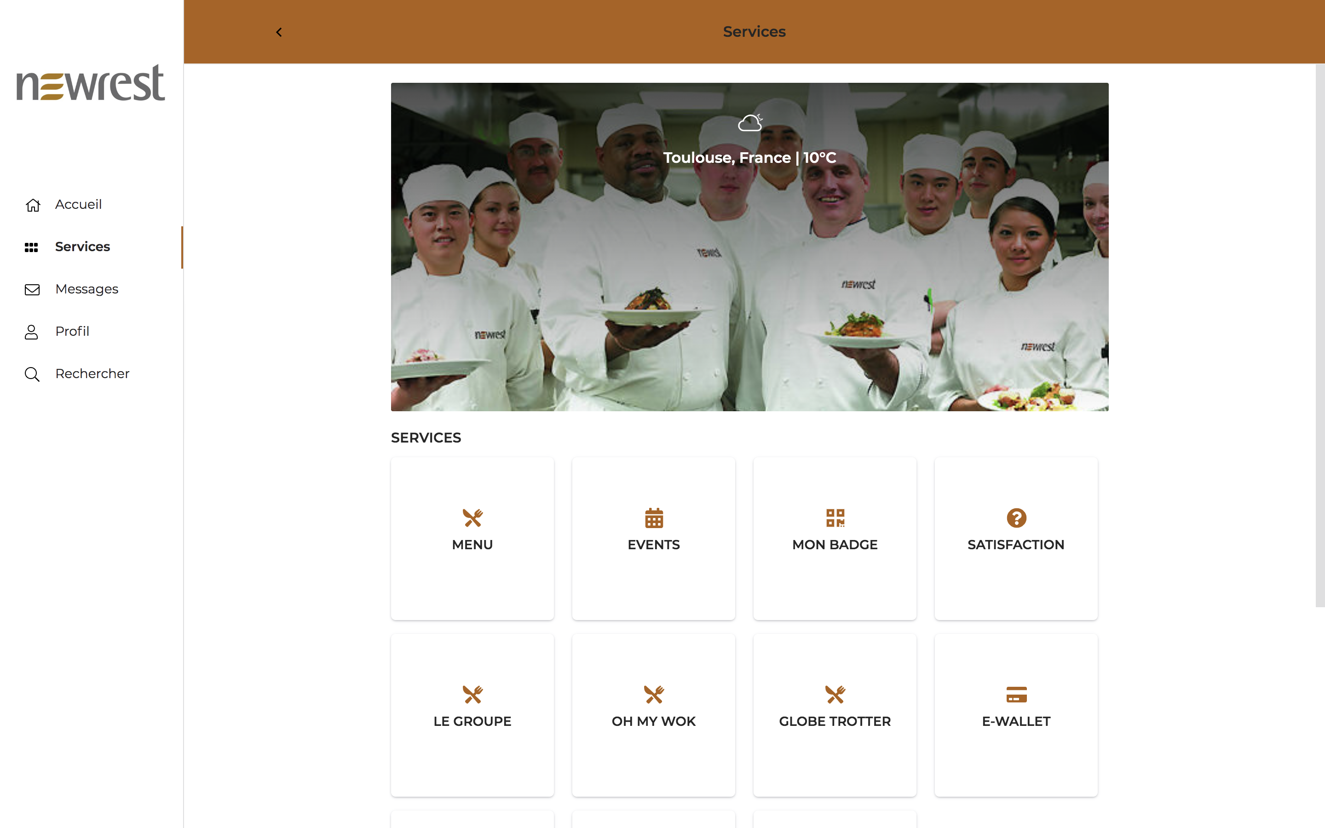The height and width of the screenshot is (828, 1325).
Task: Click the Profil person icon
Action: (31, 332)
